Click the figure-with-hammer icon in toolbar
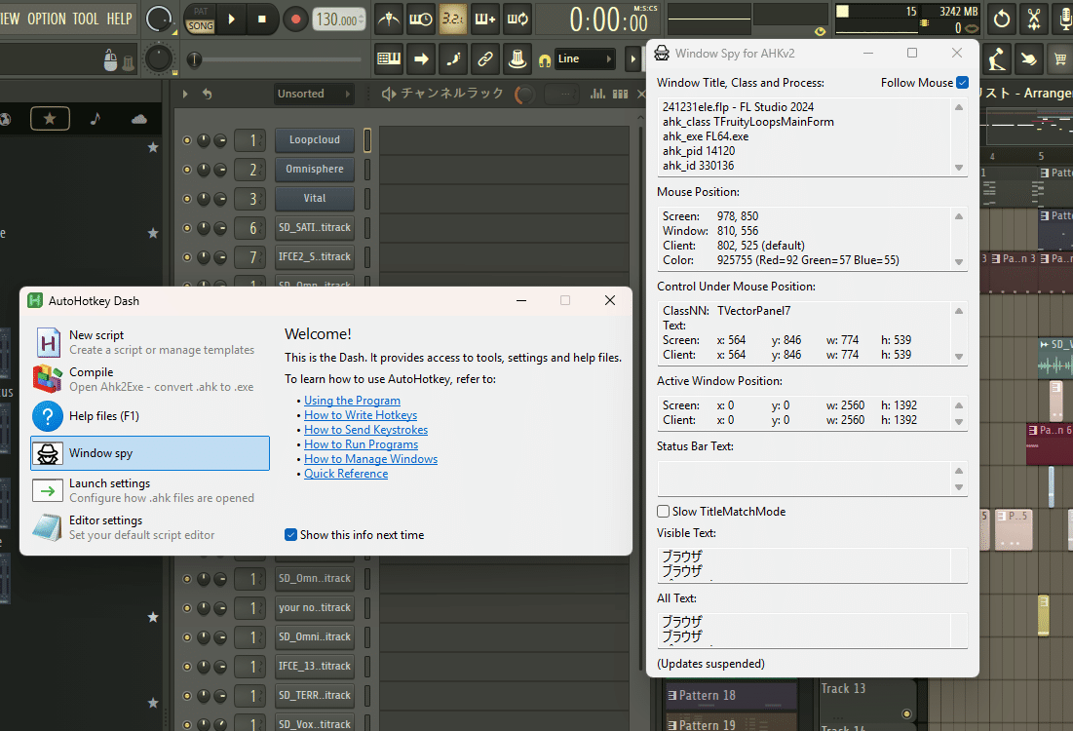Viewport: 1073px width, 731px height. [996, 58]
